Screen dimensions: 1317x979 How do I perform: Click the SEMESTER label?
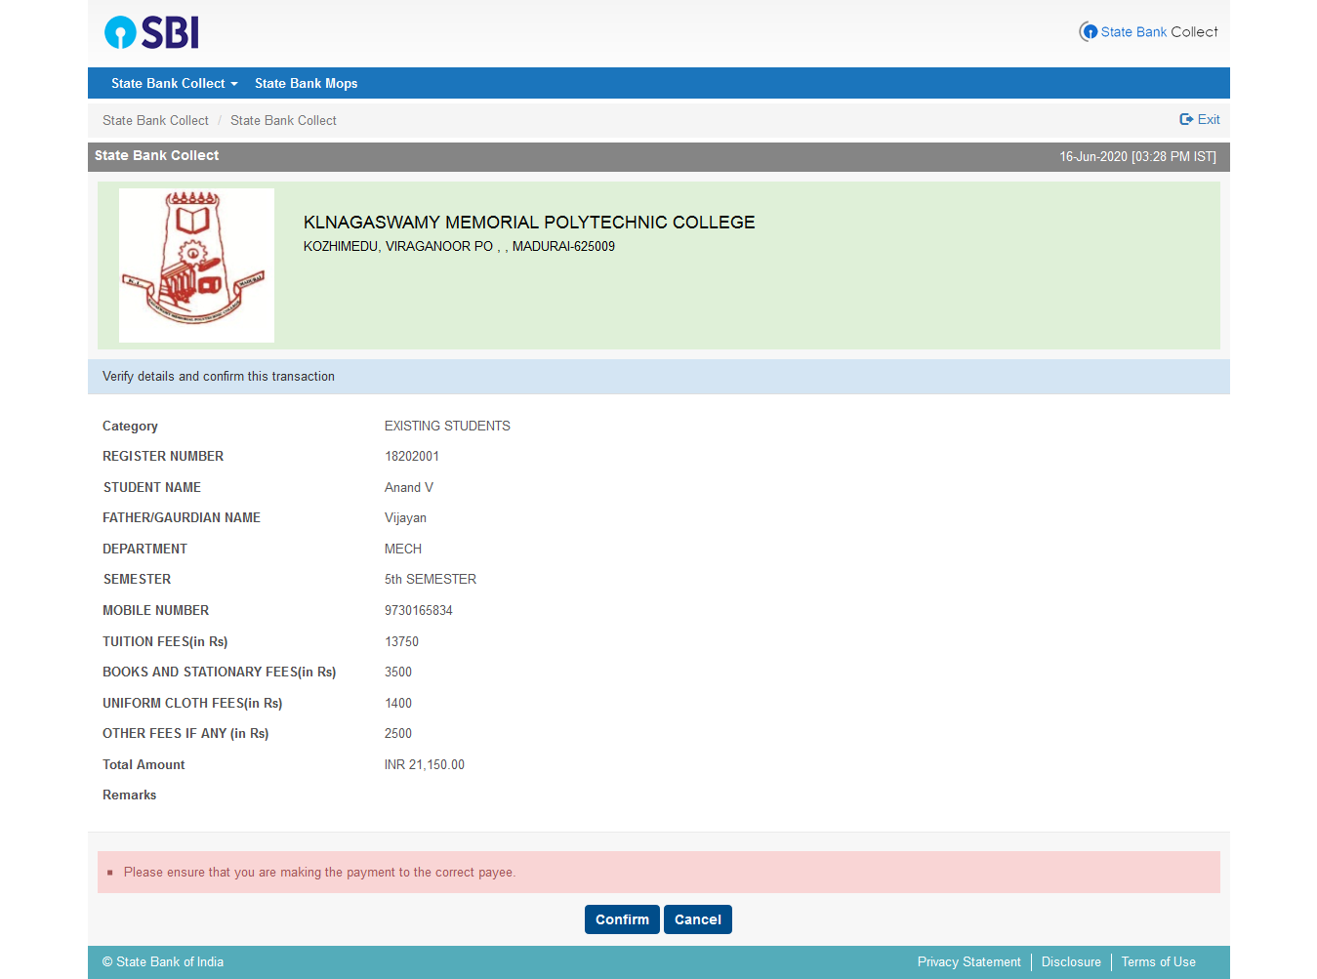coord(137,579)
